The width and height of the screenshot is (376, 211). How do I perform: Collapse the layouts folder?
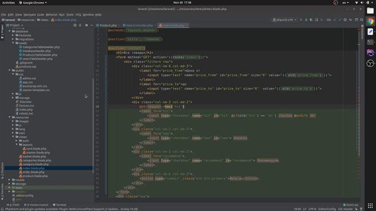(x=16, y=145)
